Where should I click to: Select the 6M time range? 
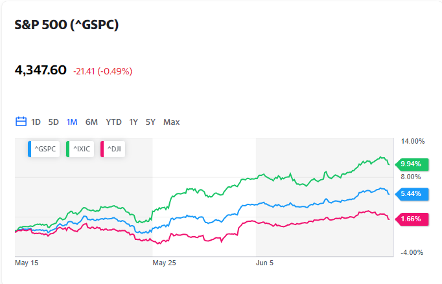coord(91,122)
